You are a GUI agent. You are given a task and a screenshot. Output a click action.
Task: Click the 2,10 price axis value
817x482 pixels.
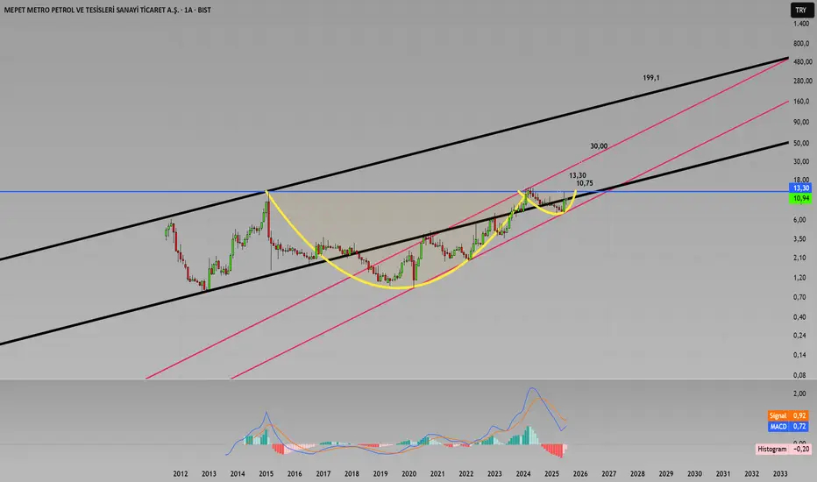pos(799,258)
